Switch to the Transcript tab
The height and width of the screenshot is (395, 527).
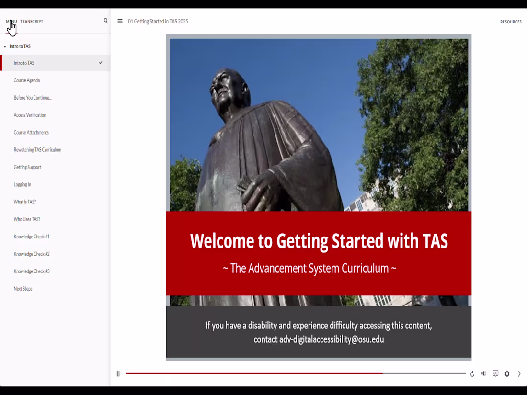tap(32, 22)
